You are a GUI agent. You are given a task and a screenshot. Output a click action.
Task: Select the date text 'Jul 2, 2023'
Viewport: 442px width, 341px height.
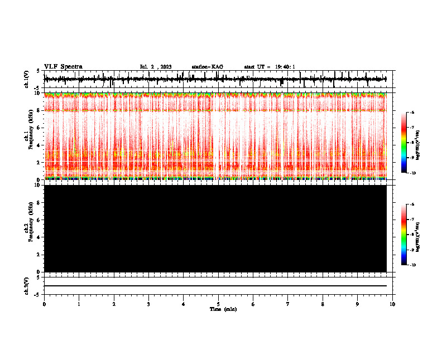(x=156, y=67)
